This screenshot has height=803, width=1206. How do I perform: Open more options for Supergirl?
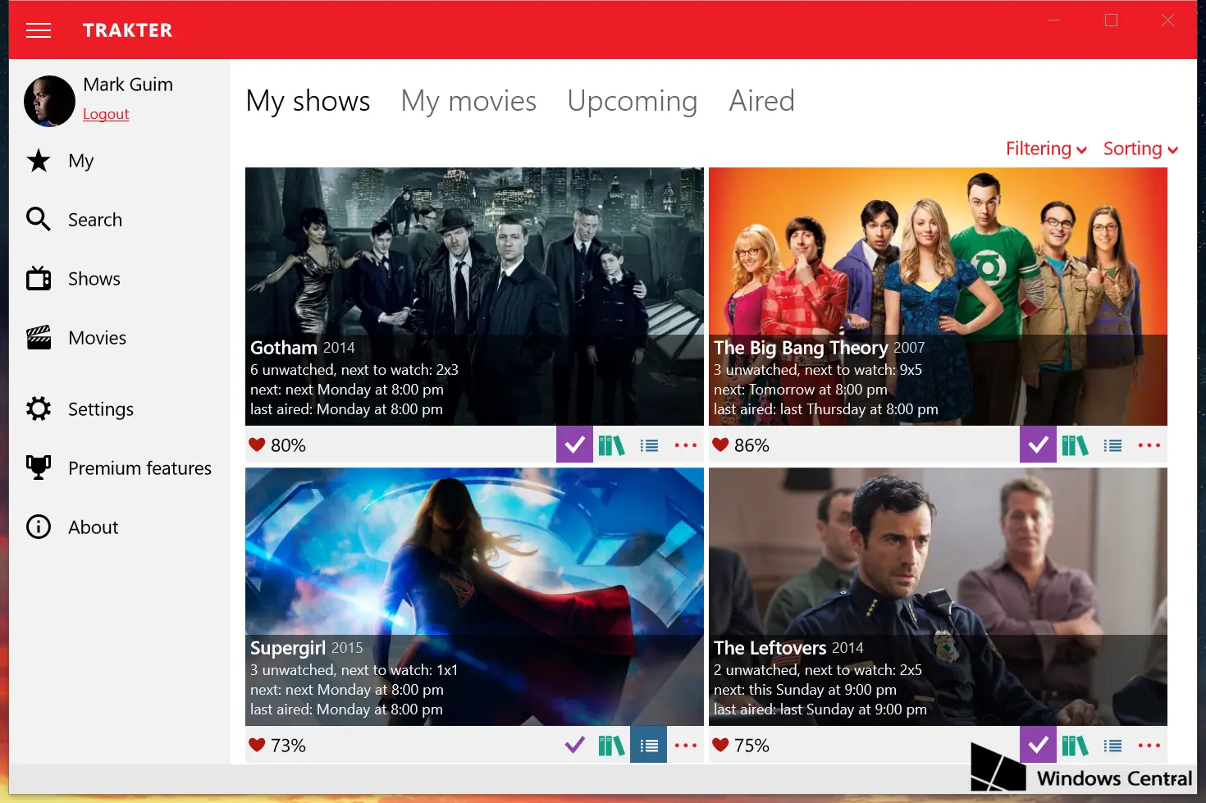pos(686,746)
